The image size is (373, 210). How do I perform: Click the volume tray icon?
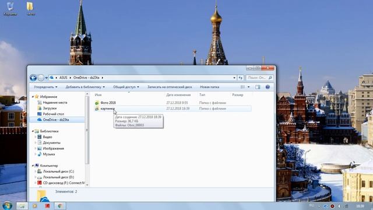(x=339, y=206)
